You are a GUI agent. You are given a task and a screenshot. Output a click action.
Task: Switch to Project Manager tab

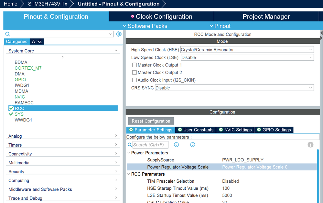coord(266,16)
